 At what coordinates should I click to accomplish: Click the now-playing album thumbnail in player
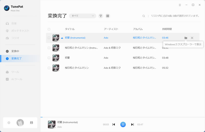(52, 124)
